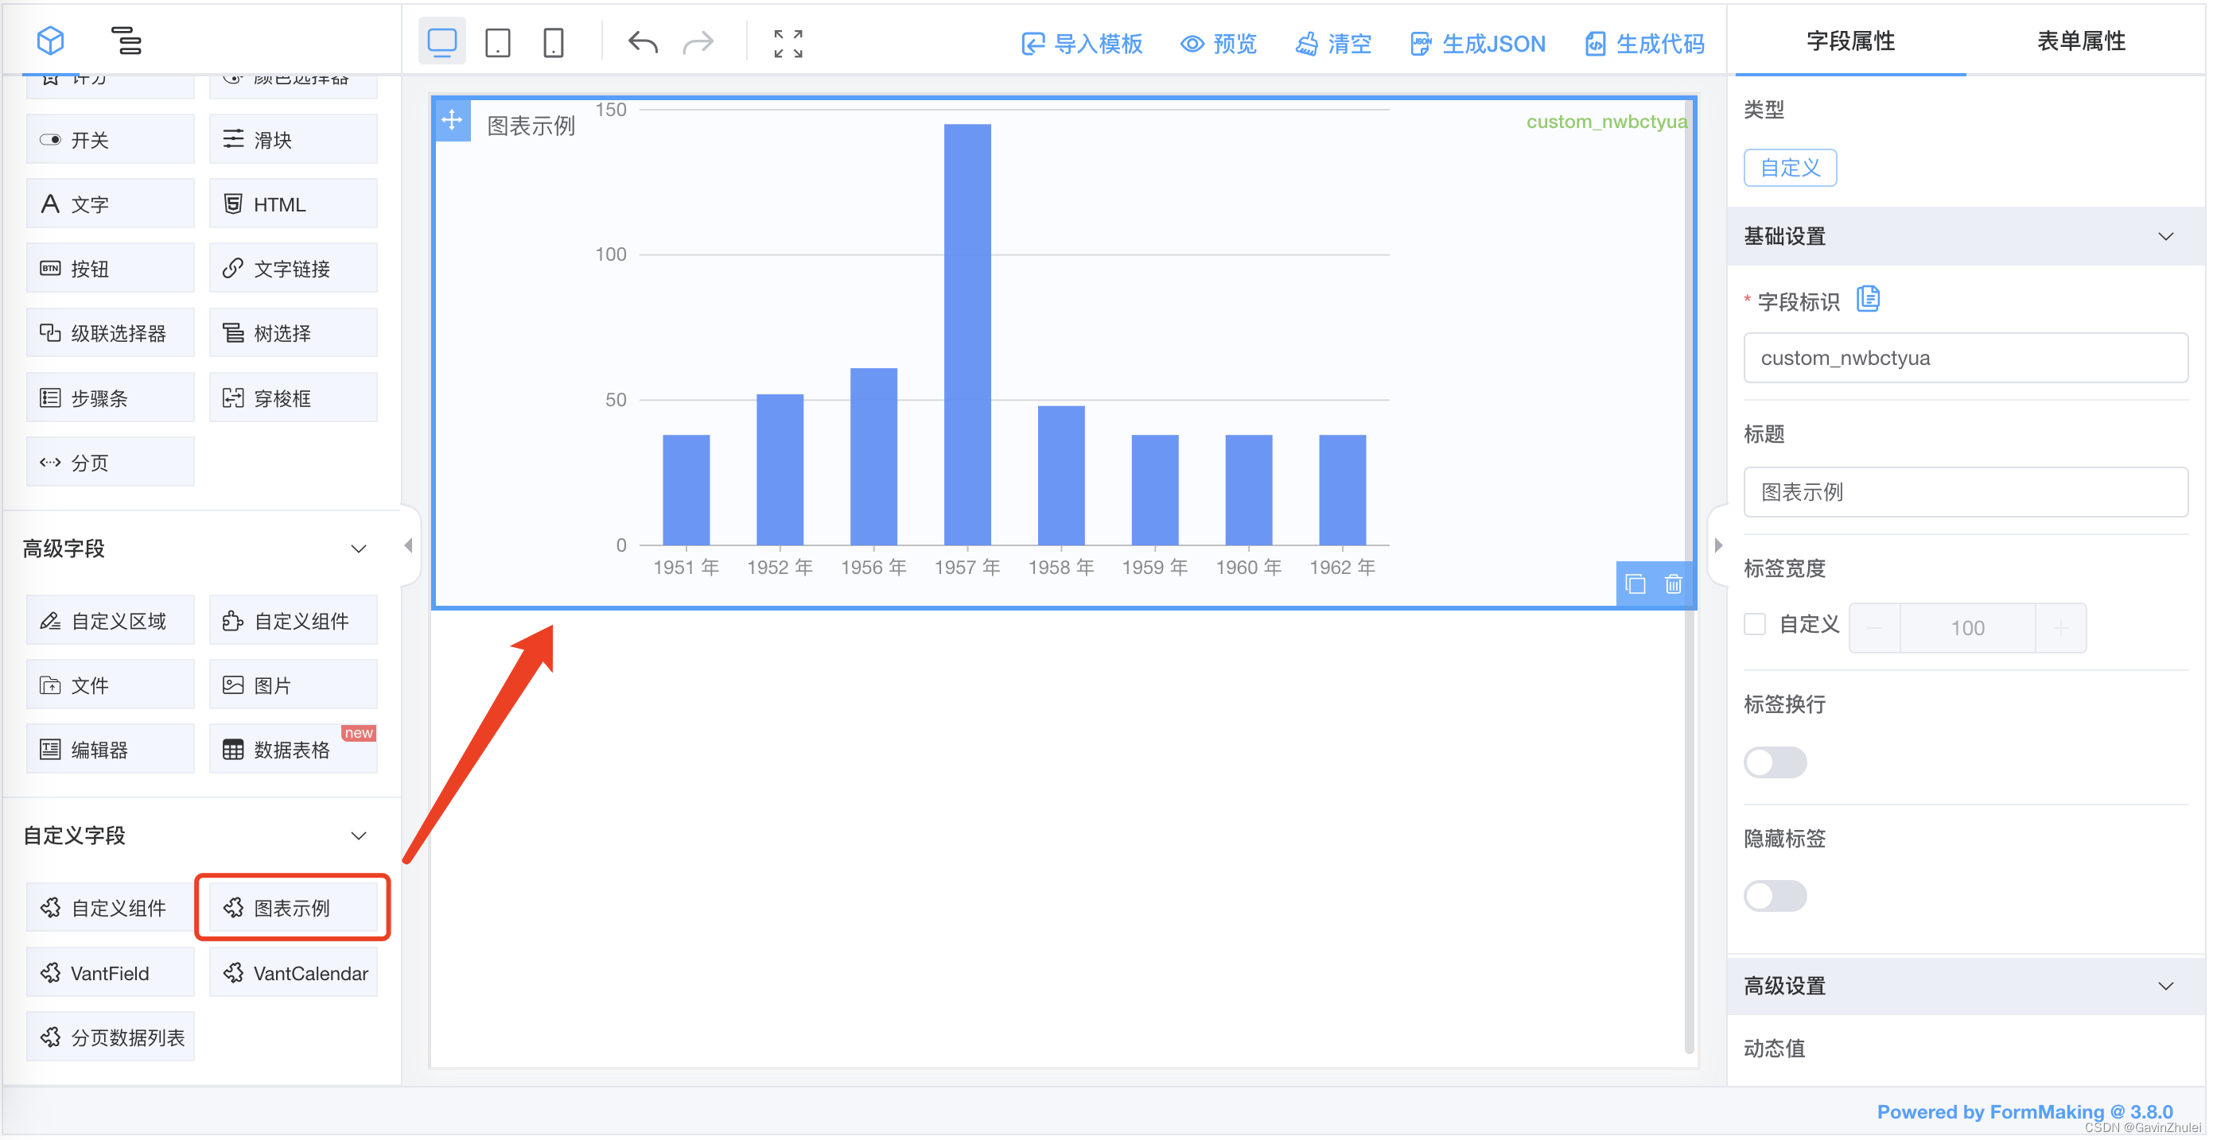Screen dimensions: 2213x1140
Task: Select the 分页数据列表 component
Action: (110, 1037)
